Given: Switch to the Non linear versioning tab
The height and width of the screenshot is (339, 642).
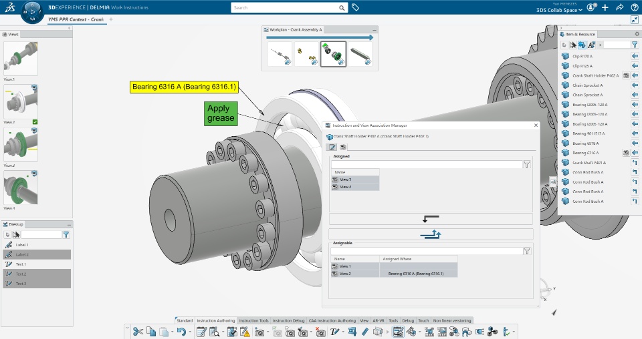Looking at the screenshot, I should (x=452, y=320).
